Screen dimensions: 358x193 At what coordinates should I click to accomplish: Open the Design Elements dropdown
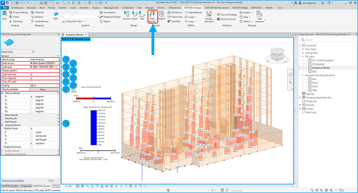pos(209,17)
